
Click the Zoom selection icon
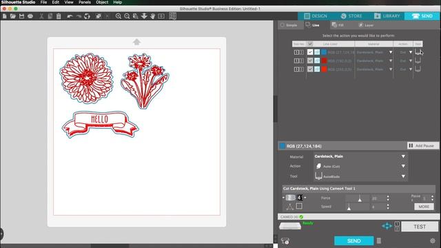pos(136,16)
